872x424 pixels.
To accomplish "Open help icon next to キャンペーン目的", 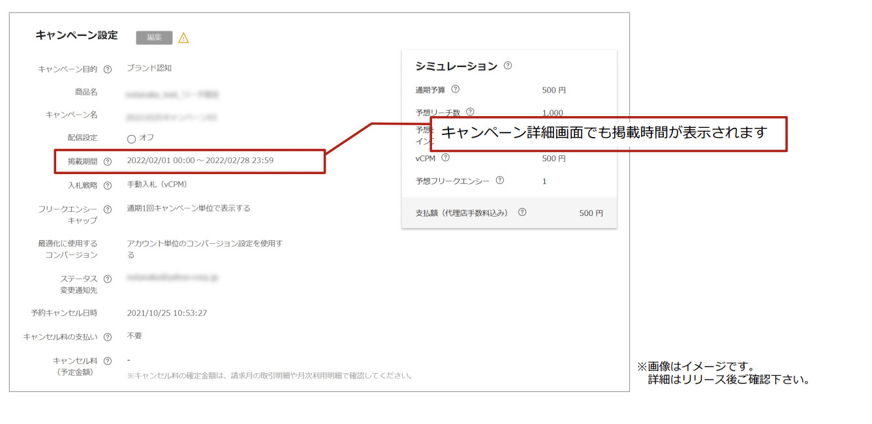I will coord(108,69).
